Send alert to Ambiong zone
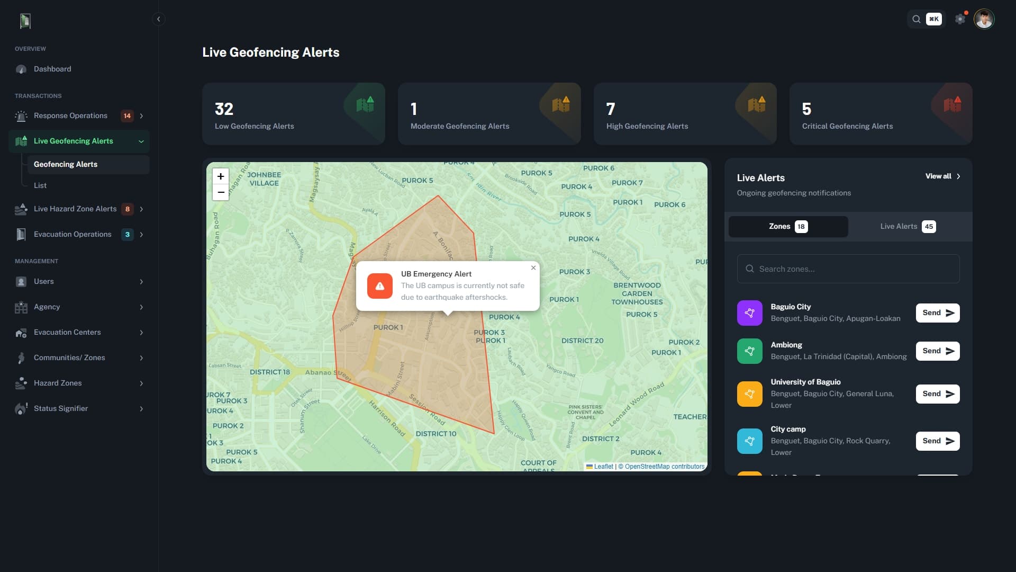The image size is (1016, 572). click(938, 351)
